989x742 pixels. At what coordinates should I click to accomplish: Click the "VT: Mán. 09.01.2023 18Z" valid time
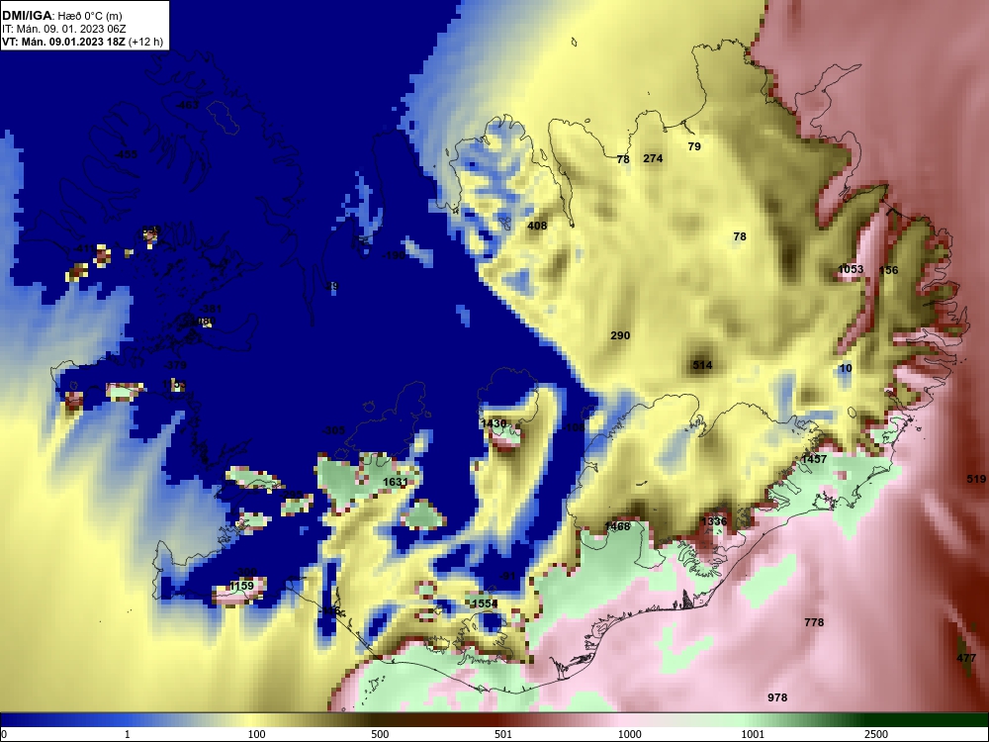click(63, 43)
